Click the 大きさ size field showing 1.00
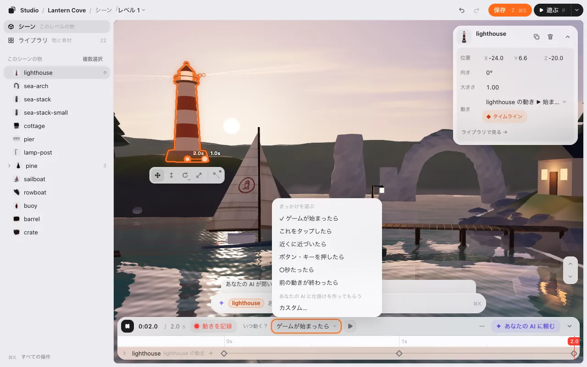587x367 pixels. point(526,87)
